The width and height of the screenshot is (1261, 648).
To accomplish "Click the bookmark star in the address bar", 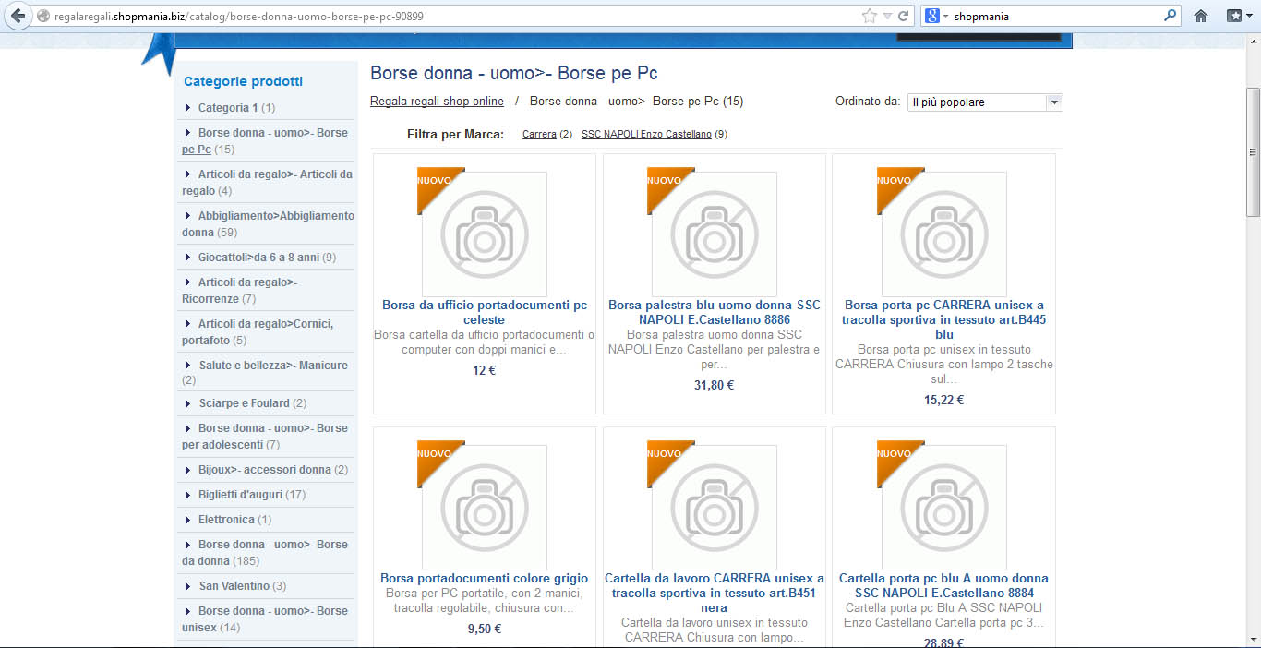I will pyautogui.click(x=869, y=16).
